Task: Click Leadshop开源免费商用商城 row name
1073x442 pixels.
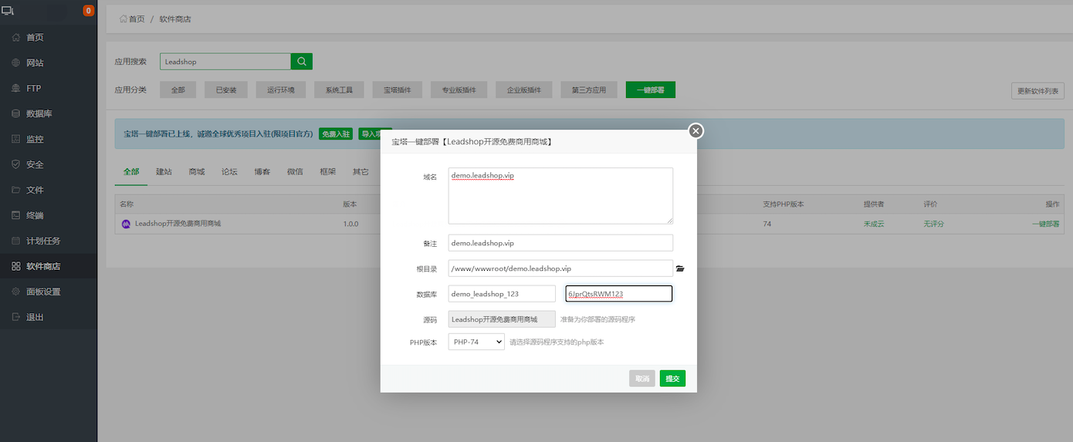Action: click(x=178, y=224)
